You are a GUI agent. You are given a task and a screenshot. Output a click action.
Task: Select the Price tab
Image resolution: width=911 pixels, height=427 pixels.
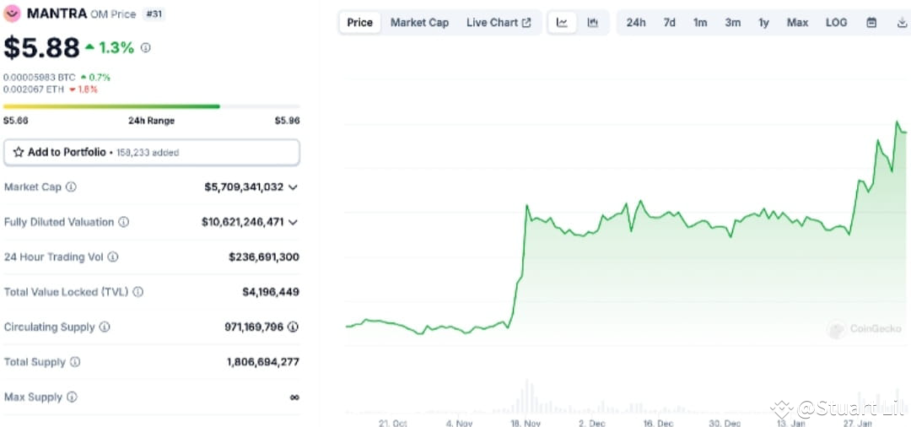click(x=359, y=23)
